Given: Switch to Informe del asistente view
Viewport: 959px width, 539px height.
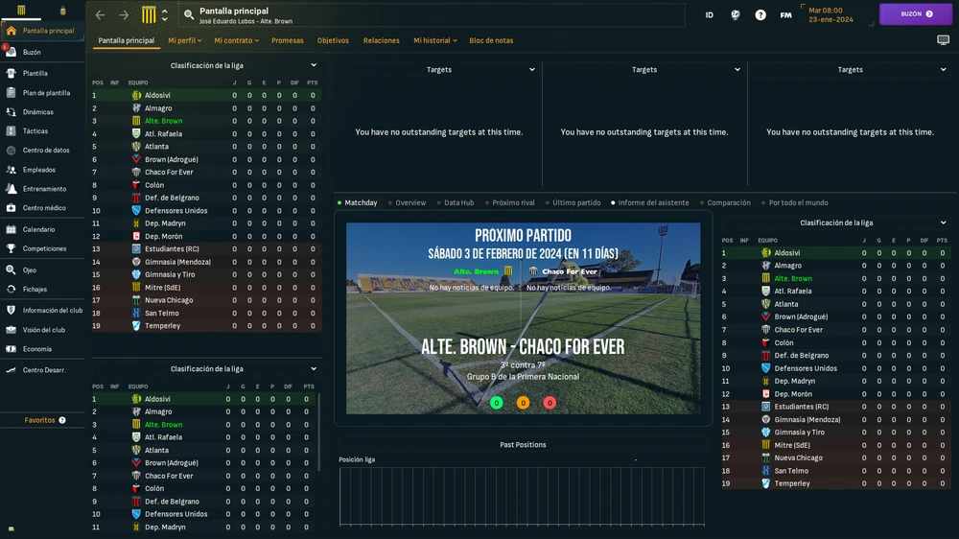Looking at the screenshot, I should (x=649, y=203).
